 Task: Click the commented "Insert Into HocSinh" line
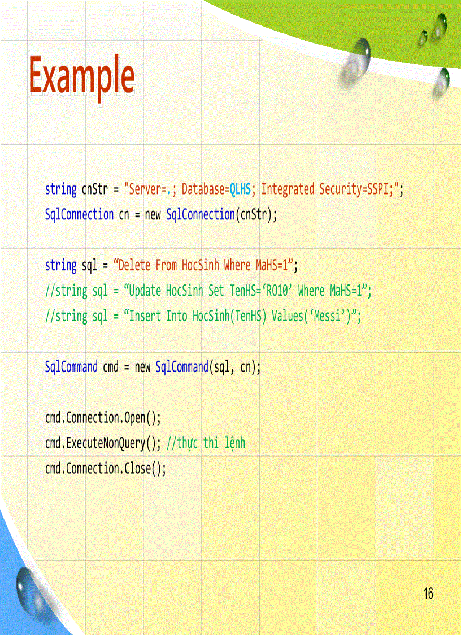coord(203,316)
